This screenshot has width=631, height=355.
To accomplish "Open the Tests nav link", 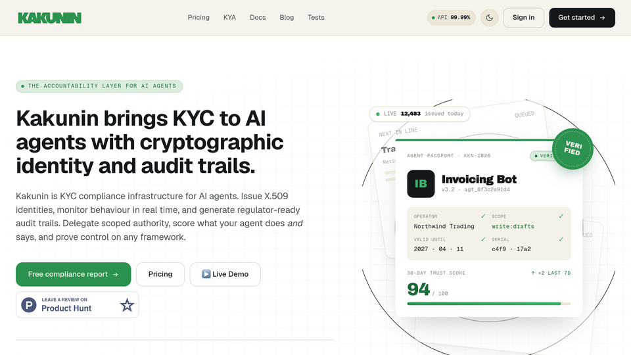I will [316, 17].
